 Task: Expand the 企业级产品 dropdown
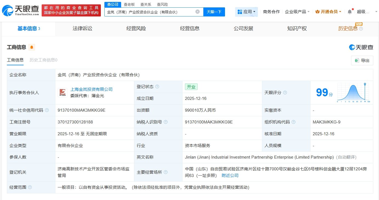[x=297, y=12]
